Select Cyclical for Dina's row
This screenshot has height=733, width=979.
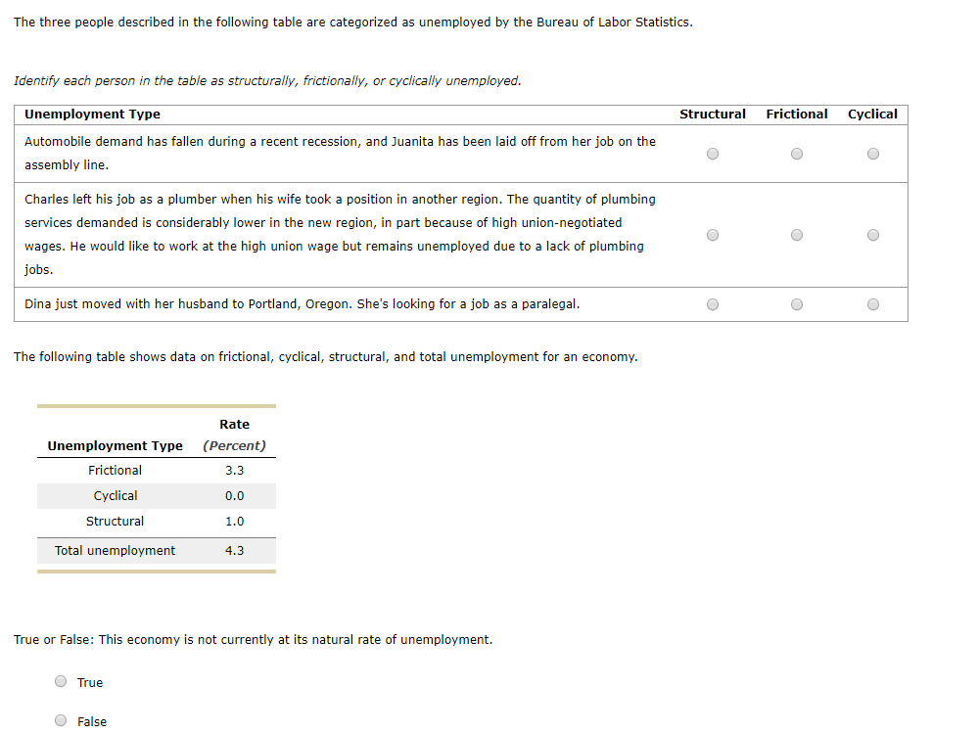point(872,303)
